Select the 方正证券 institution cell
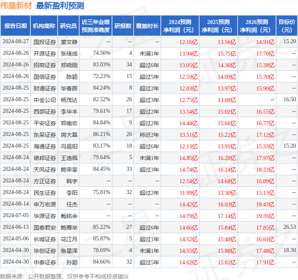The image size is (298, 280). [45, 181]
